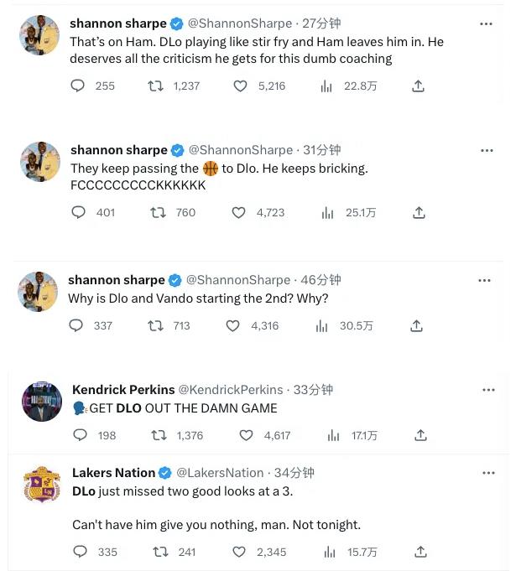Share the "That's on Ham" tweet
The image size is (521, 571).
point(419,86)
